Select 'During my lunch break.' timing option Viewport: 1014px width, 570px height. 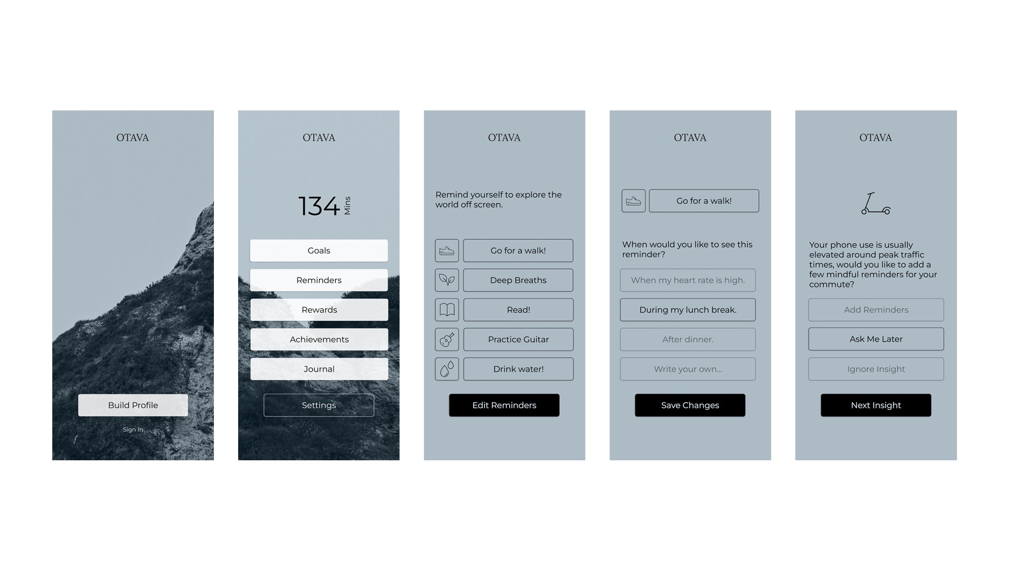pos(689,309)
